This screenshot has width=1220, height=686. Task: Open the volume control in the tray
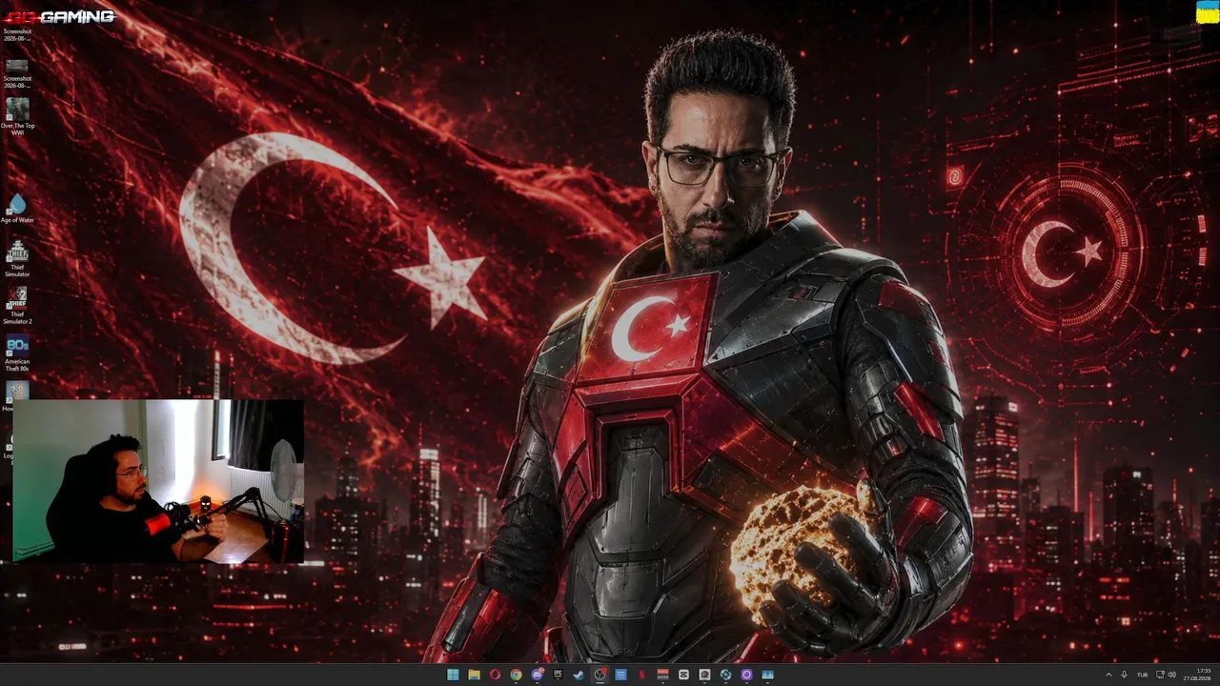1172,675
